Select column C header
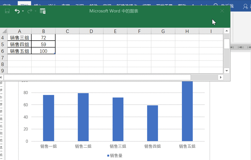The image size is (251, 160). coord(67,31)
